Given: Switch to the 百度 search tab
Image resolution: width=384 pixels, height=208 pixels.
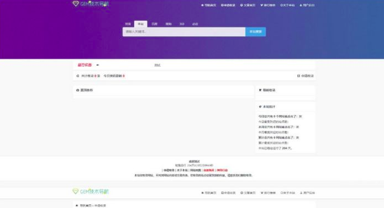Looking at the screenshot, I should tap(154, 24).
